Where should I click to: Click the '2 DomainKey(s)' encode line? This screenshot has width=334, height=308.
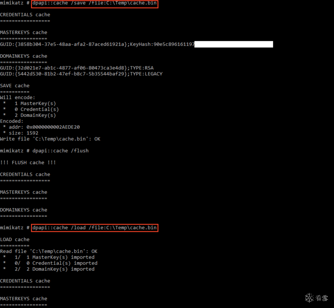pos(30,115)
